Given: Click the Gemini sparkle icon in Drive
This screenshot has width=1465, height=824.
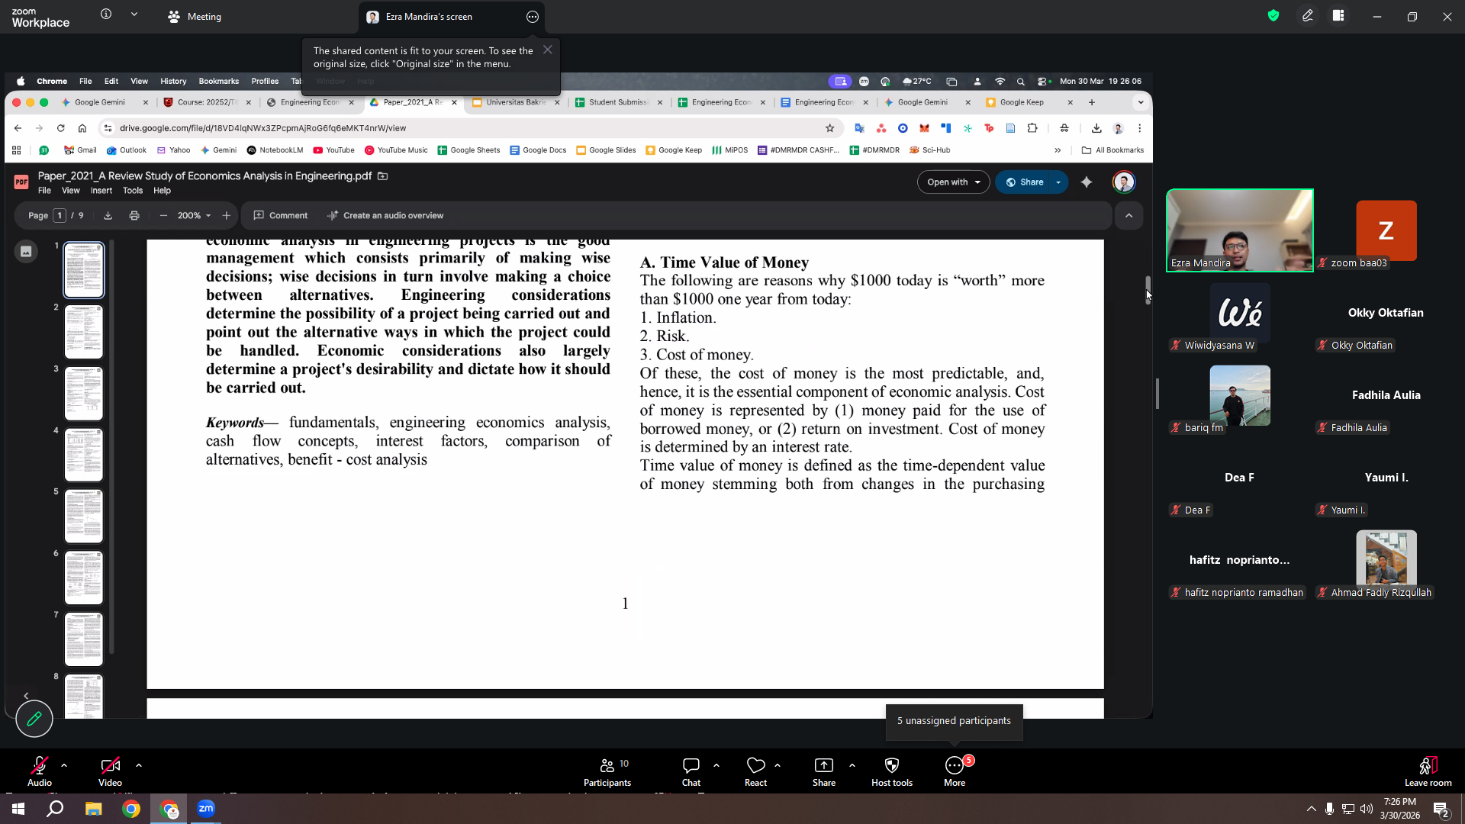Looking at the screenshot, I should pyautogui.click(x=1087, y=182).
